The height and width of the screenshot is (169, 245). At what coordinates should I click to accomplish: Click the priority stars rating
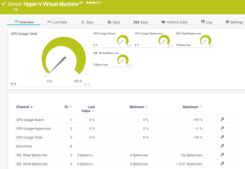(x=93, y=3)
